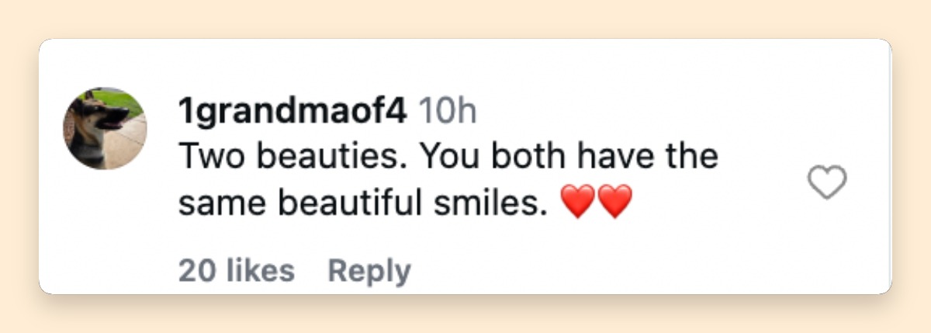The image size is (931, 333).
Task: Visit the commenter's profile via the bold username
Action: 292,113
